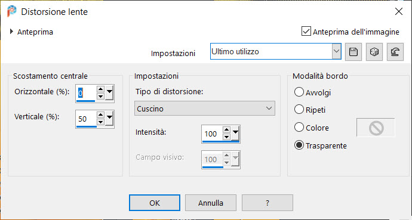Viewport: 412px width, 220px height.
Task: Choose the Colore border mode option
Action: point(299,127)
